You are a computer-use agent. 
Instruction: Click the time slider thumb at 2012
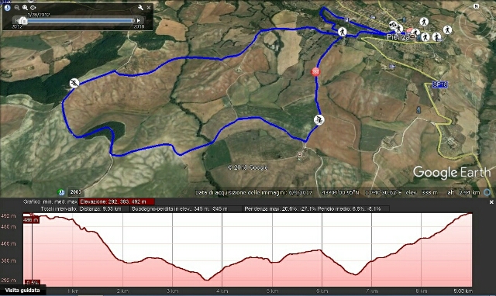[x=22, y=21]
